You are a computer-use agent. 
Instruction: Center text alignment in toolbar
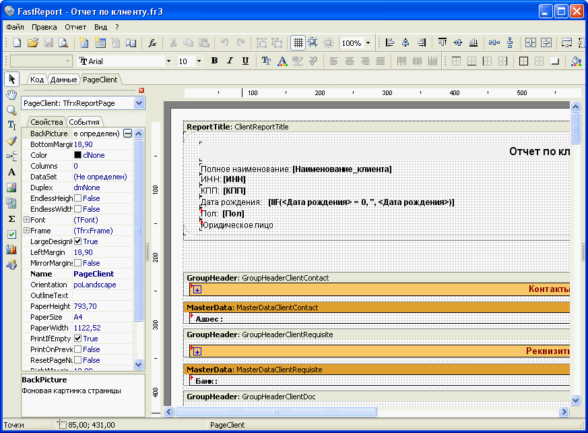[349, 61]
